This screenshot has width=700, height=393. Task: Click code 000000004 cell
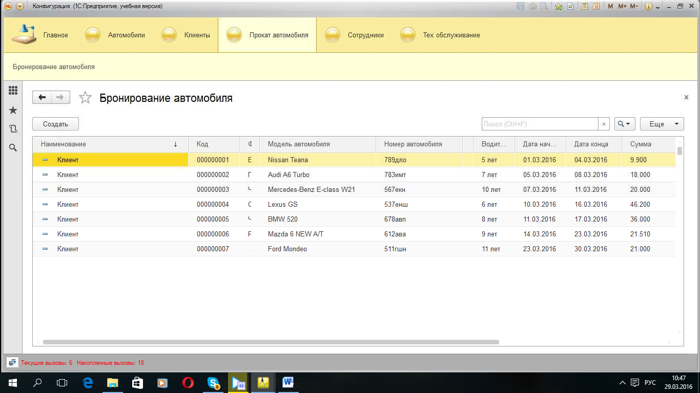tap(214, 204)
